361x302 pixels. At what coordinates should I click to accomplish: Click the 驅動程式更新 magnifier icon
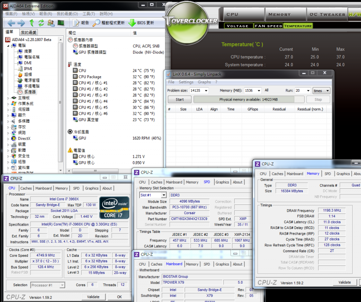[x=97, y=23]
